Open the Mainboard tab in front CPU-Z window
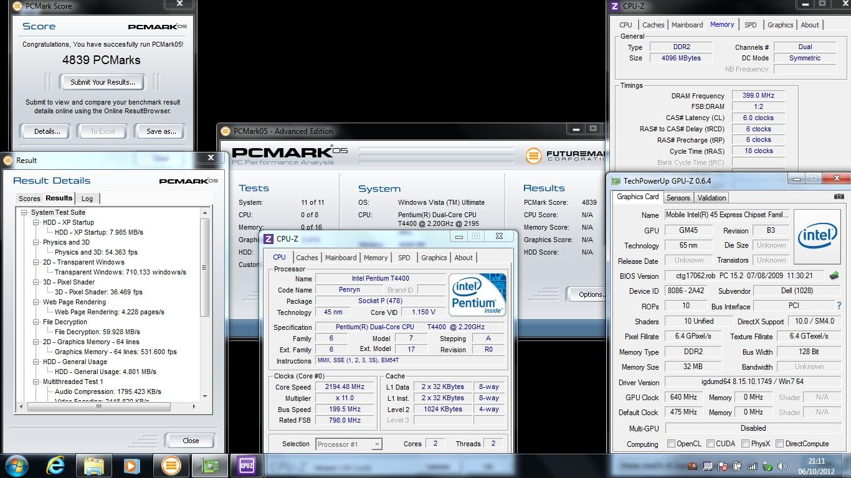 [341, 258]
